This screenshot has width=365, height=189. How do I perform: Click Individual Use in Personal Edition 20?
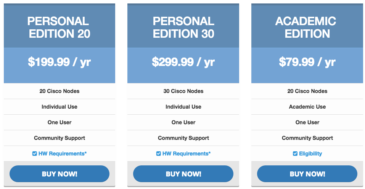59,107
